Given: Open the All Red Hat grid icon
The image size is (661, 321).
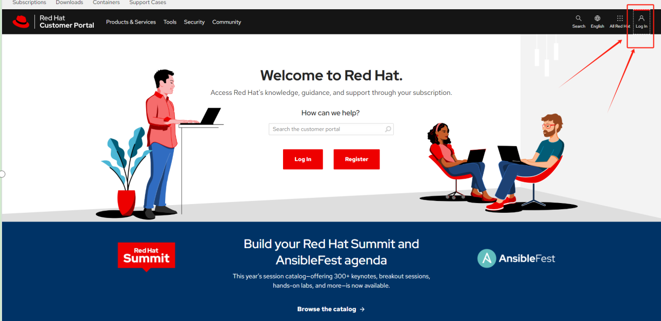Looking at the screenshot, I should pos(620,18).
